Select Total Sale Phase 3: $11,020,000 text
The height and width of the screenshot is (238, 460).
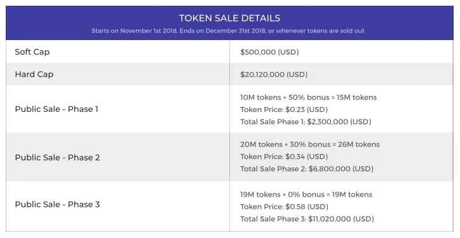307,219
